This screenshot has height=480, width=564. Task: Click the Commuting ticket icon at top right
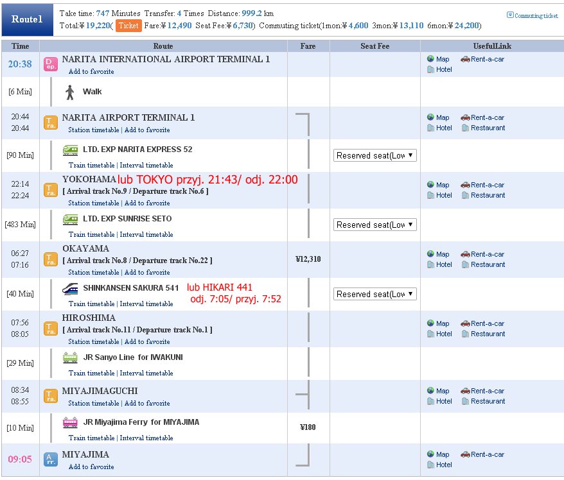[x=510, y=15]
